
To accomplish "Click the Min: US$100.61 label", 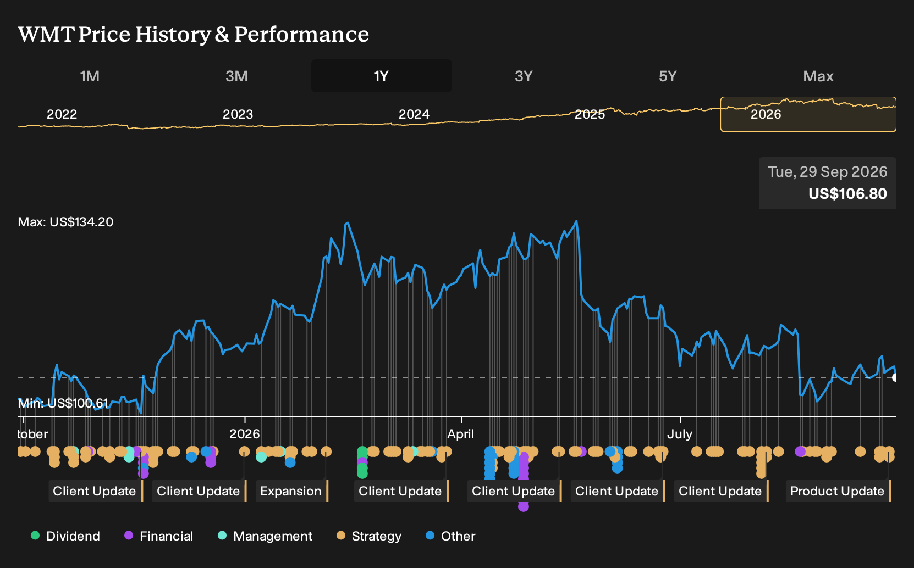I will tap(63, 403).
